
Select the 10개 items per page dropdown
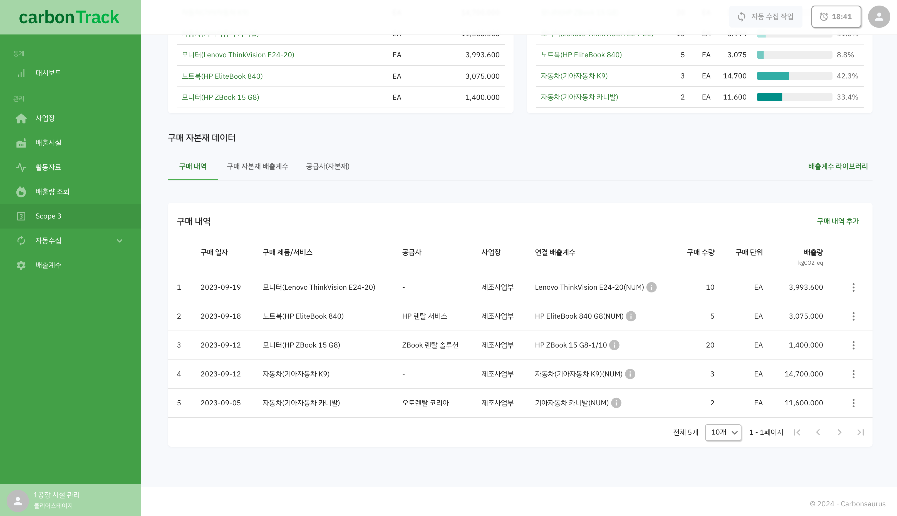coord(723,432)
